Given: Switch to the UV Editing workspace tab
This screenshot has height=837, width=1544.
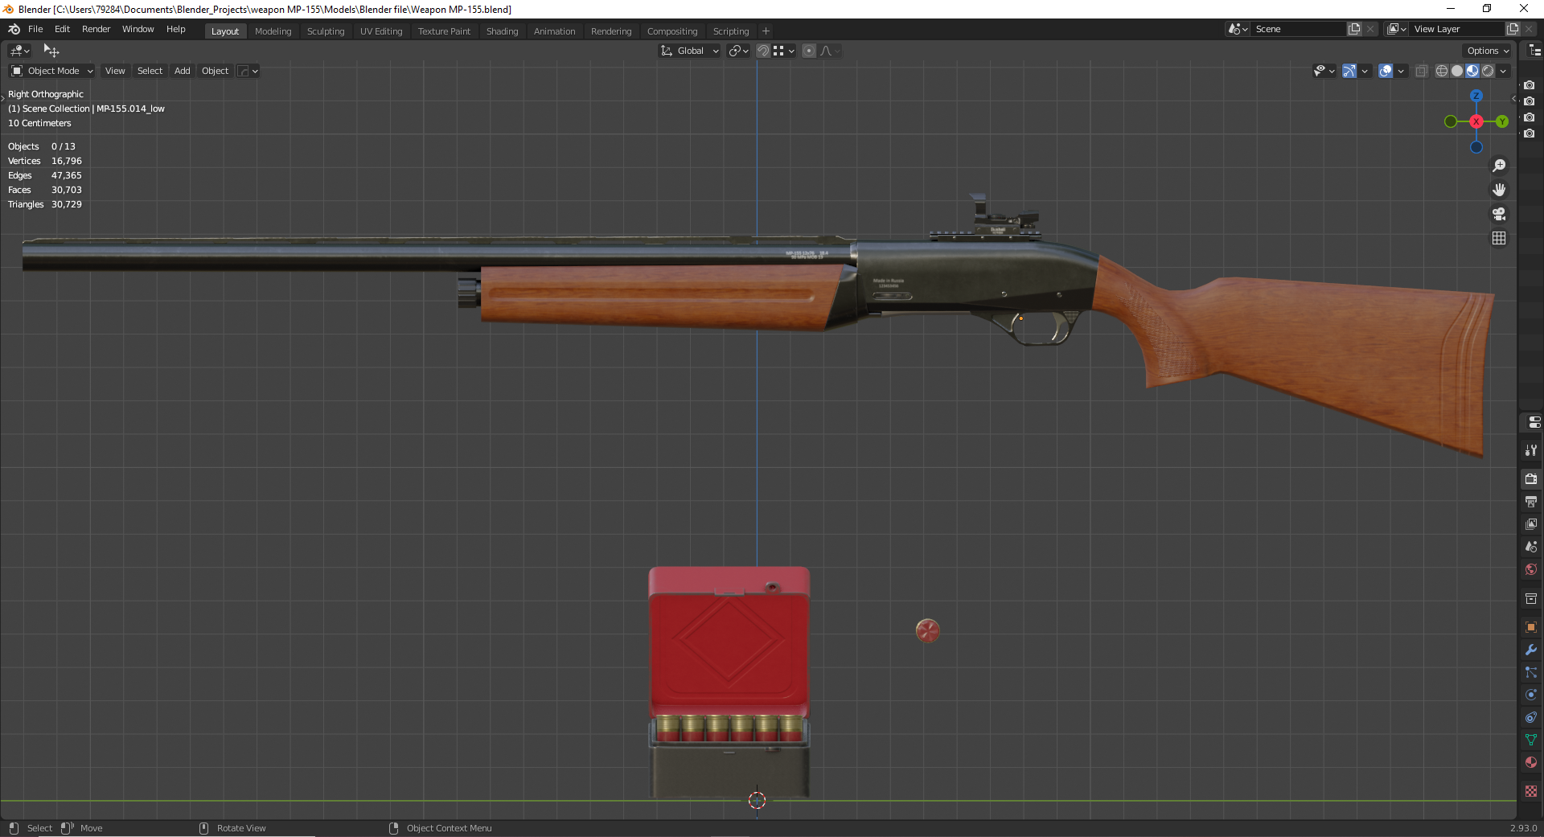Looking at the screenshot, I should 381,31.
